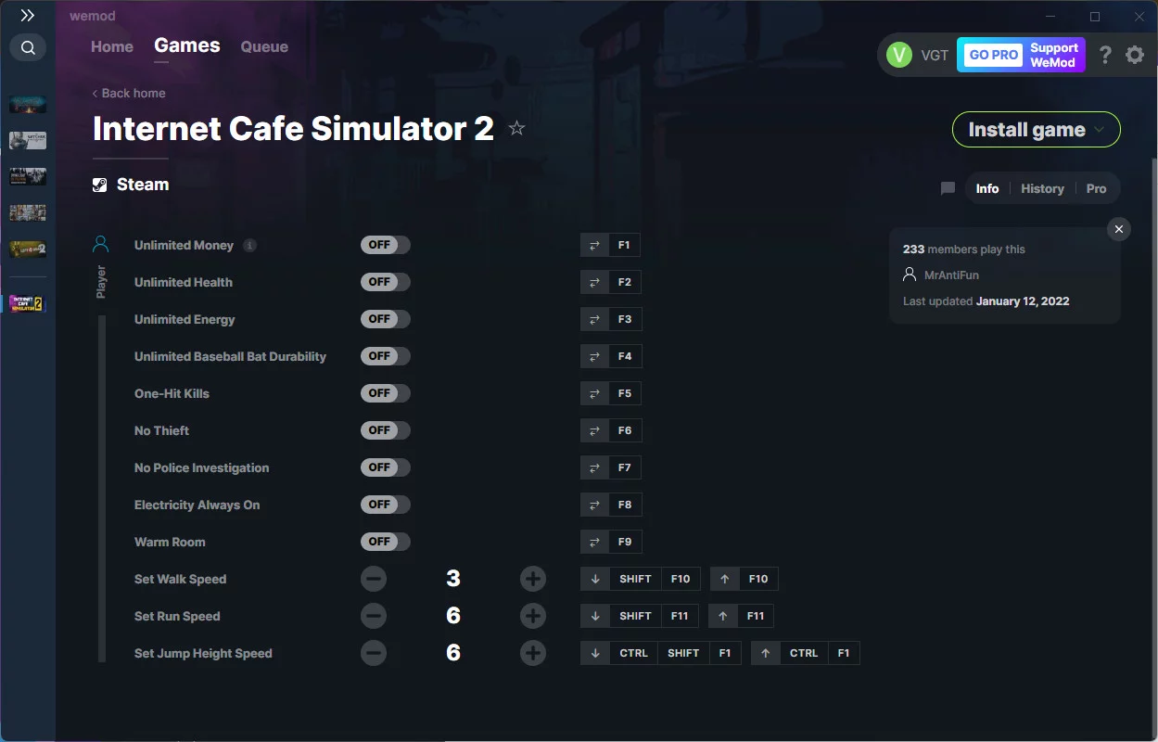Click the info icon beside Unlimited Money
1158x742 pixels.
pyautogui.click(x=249, y=246)
